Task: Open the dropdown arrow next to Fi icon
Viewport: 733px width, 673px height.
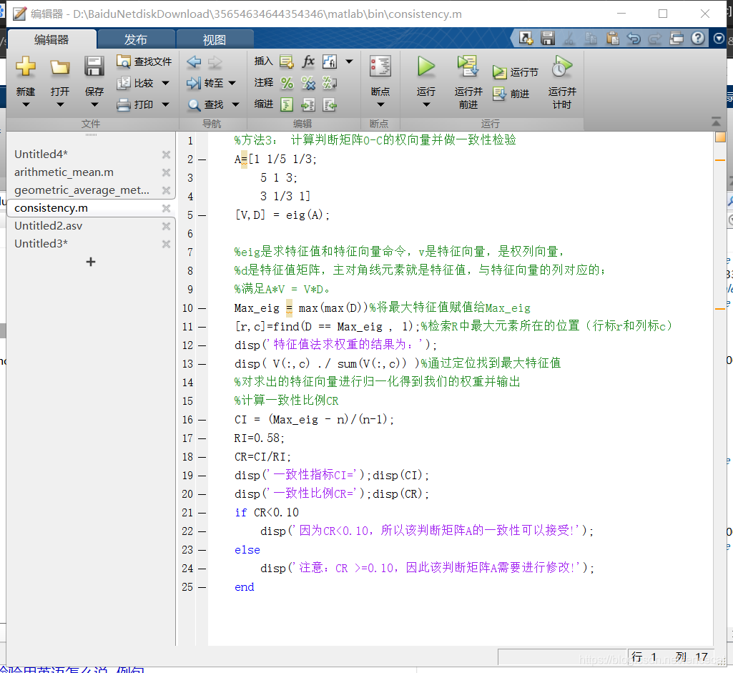Action: tap(349, 62)
